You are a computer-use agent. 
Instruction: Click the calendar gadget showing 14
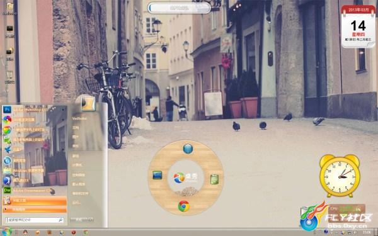point(358,26)
